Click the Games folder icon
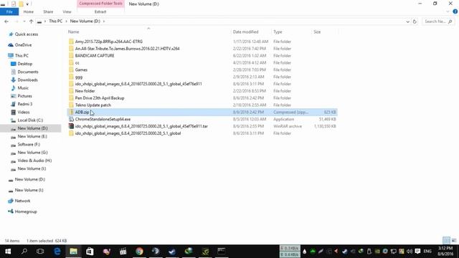This screenshot has height=258, width=459. coord(71,70)
